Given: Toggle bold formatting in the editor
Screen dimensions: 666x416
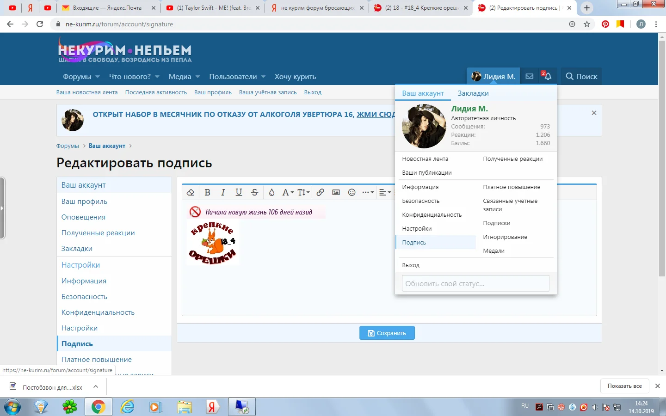Looking at the screenshot, I should pyautogui.click(x=207, y=192).
